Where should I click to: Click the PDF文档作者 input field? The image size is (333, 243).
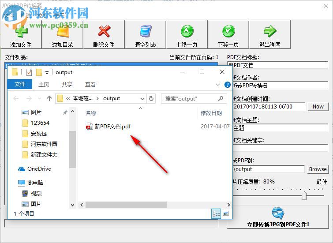[281, 86]
